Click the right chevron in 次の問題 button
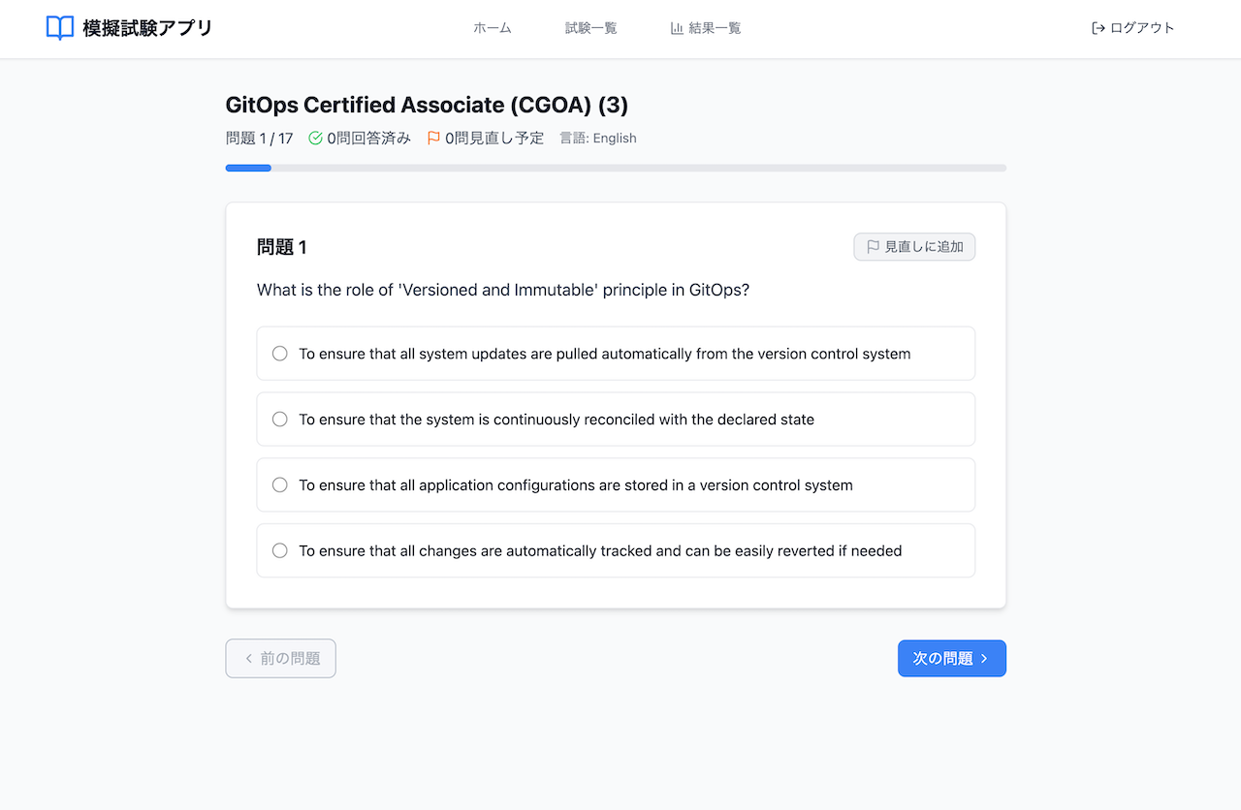 [x=985, y=659]
